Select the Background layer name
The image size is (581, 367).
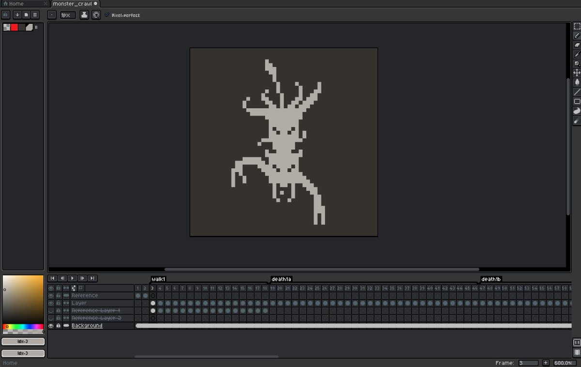[x=87, y=325]
